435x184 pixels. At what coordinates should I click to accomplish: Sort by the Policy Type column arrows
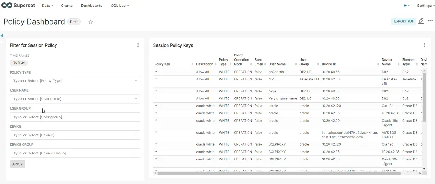pos(230,64)
